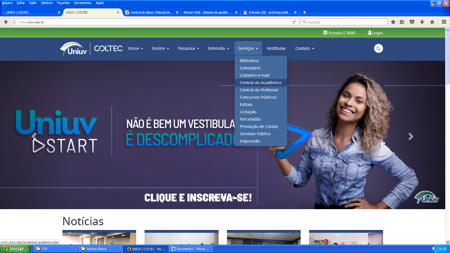
Task: Reload the page with refresh icon
Action: 294,22
